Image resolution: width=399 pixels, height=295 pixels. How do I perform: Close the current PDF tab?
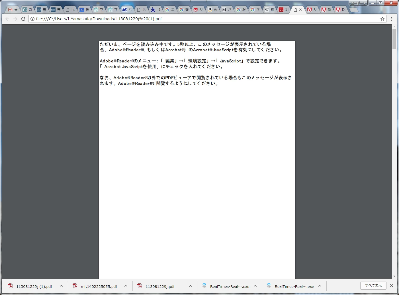(300, 10)
